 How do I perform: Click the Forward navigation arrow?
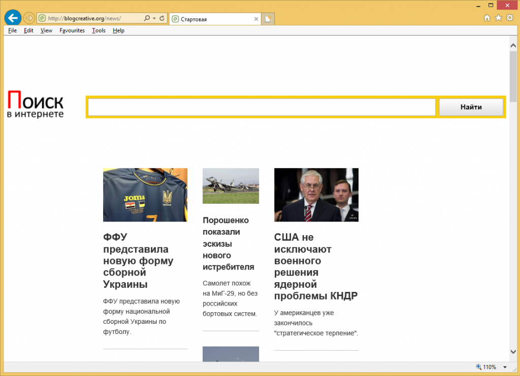click(x=29, y=18)
